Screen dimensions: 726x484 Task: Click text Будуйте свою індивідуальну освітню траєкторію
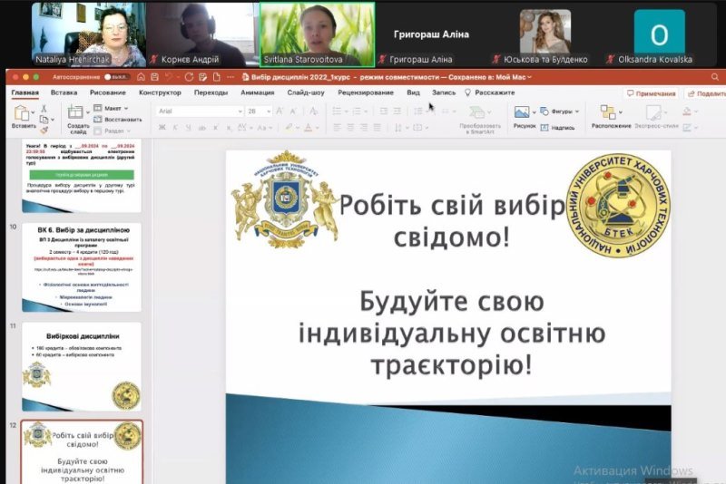(452, 333)
